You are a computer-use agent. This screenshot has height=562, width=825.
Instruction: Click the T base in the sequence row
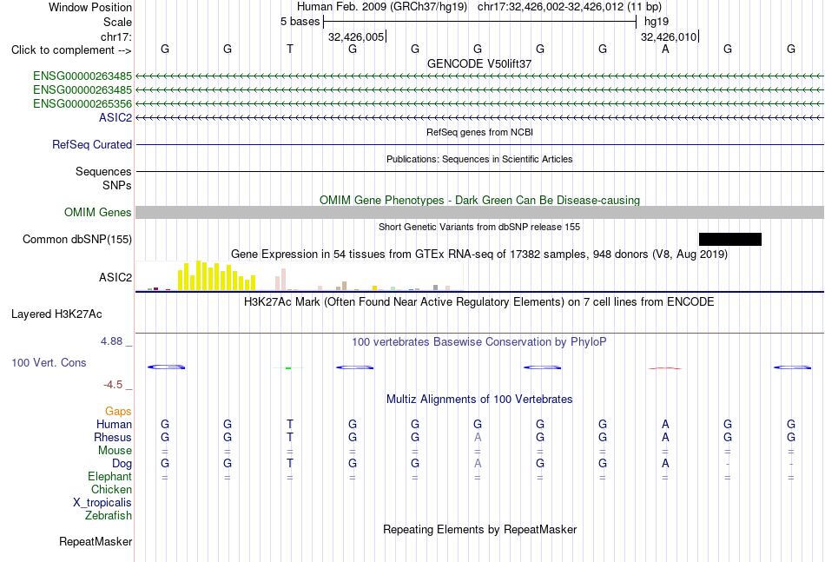point(290,49)
